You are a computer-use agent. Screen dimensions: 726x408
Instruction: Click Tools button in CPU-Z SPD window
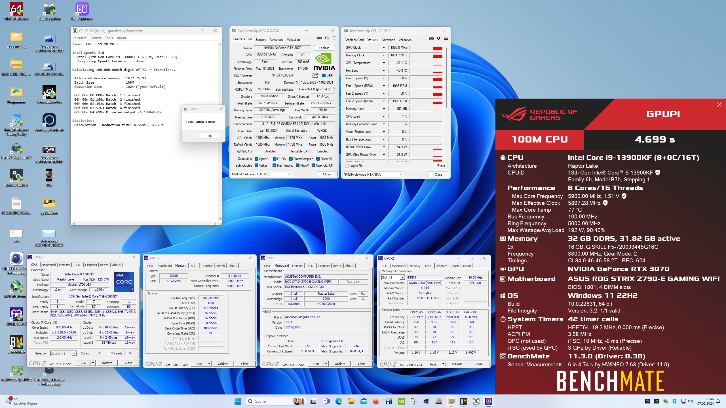pyautogui.click(x=433, y=364)
